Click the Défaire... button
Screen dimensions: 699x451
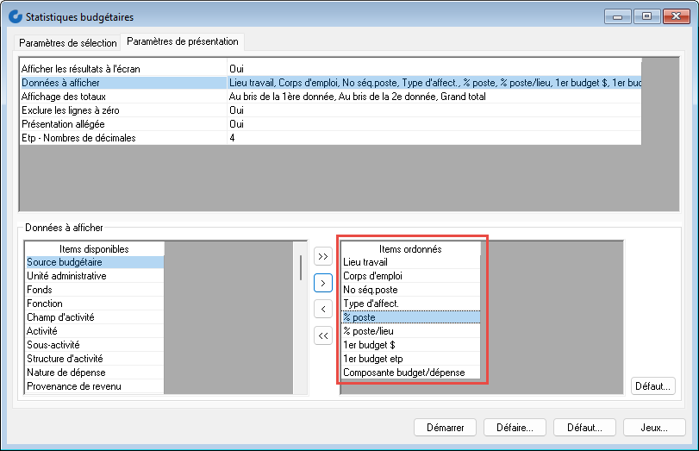[515, 428]
